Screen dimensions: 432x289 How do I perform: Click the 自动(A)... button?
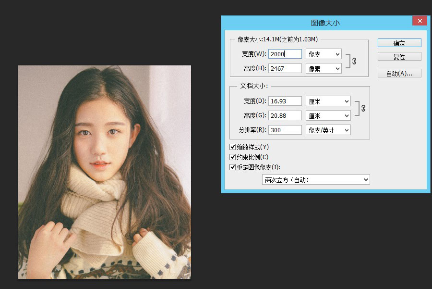click(x=399, y=74)
